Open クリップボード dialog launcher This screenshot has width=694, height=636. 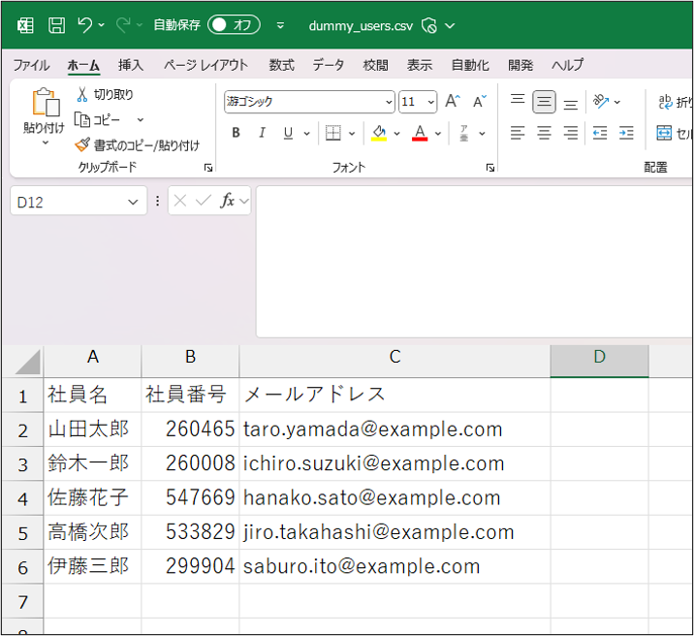tap(208, 168)
